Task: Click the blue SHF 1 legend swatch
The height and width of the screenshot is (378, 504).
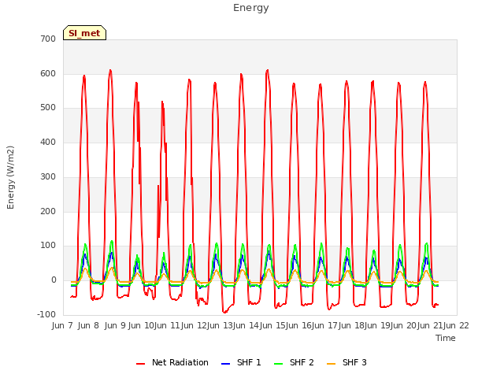Action: click(226, 364)
